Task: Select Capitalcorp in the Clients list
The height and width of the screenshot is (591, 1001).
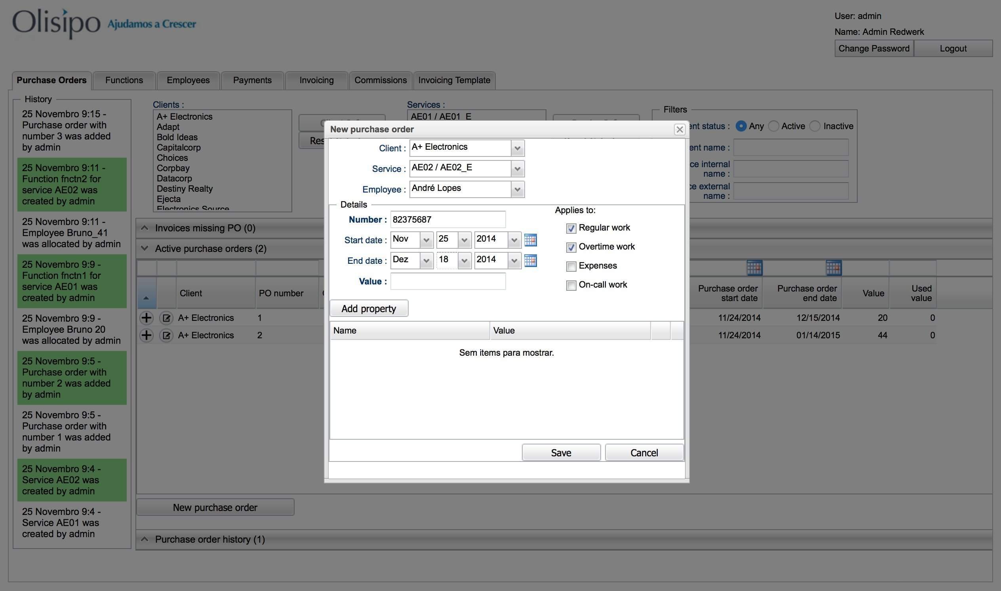Action: click(179, 148)
